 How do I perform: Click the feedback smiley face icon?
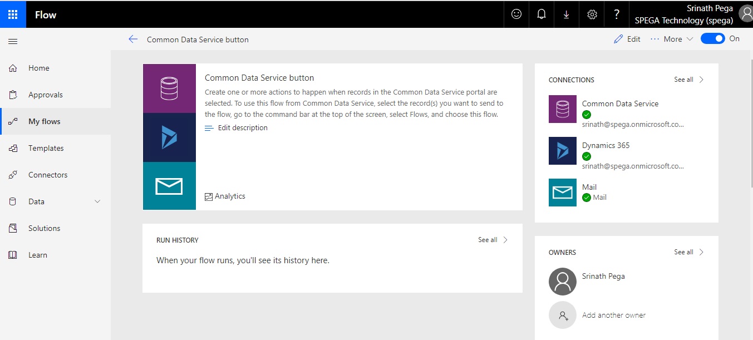[516, 14]
